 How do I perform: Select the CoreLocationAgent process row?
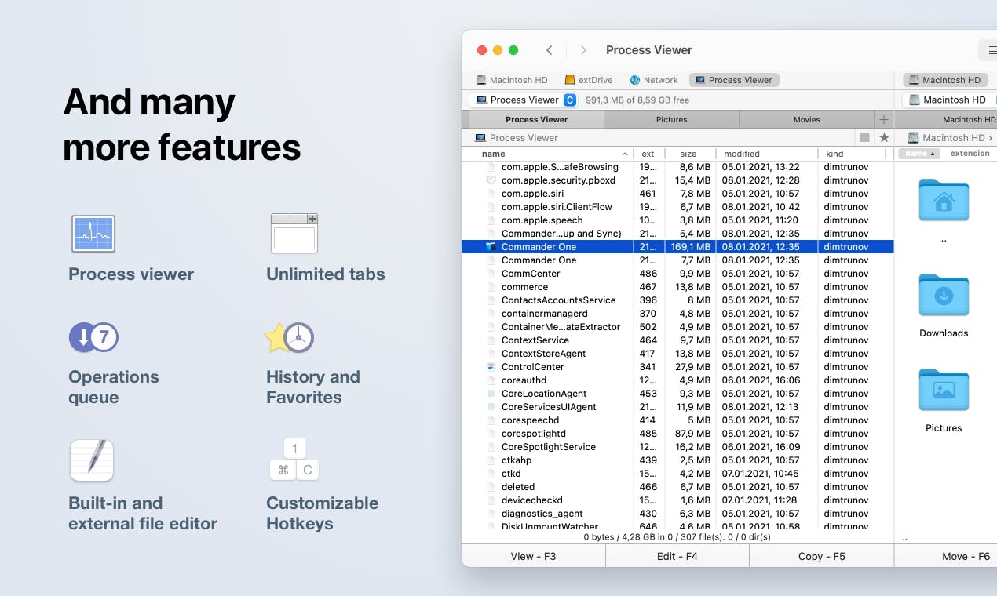pyautogui.click(x=678, y=394)
